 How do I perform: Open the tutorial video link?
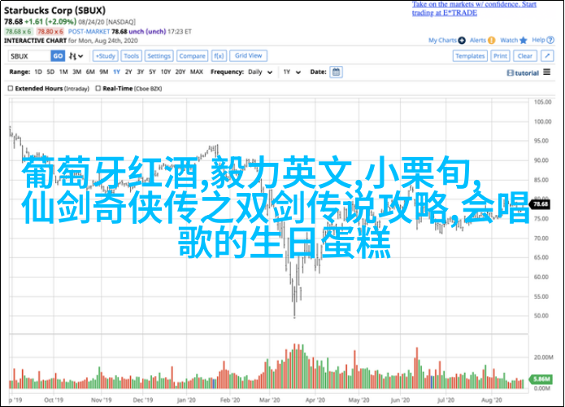pos(523,73)
